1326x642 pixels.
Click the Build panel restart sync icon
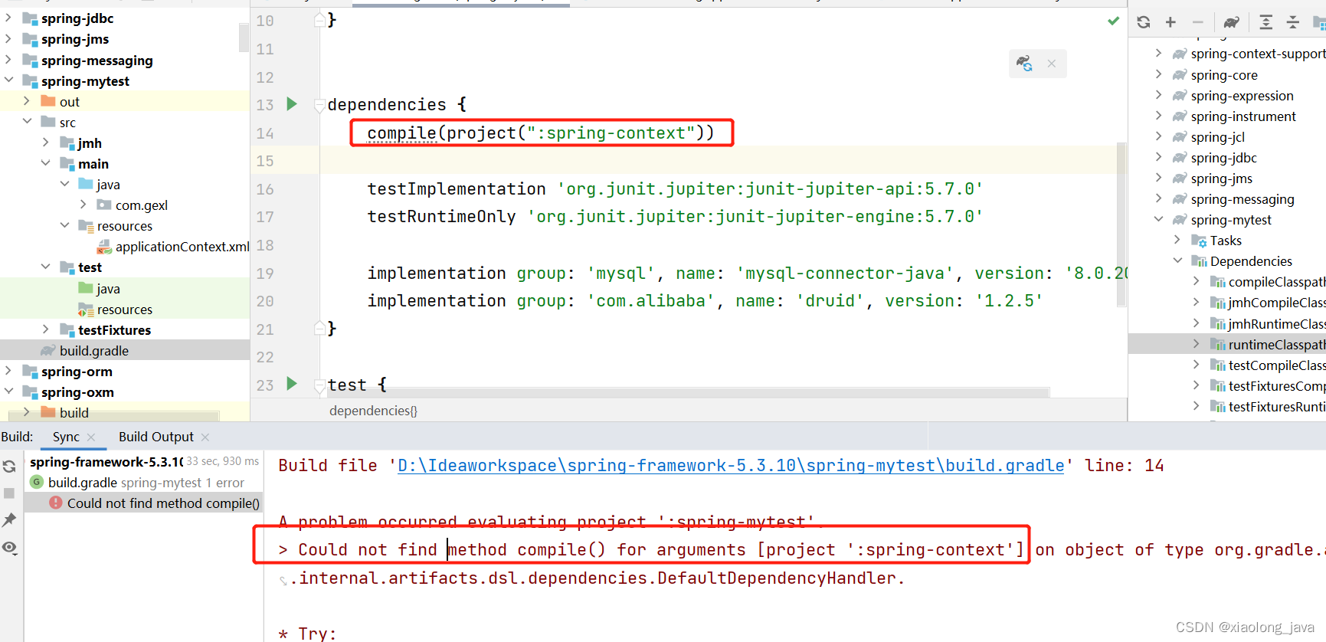click(9, 466)
